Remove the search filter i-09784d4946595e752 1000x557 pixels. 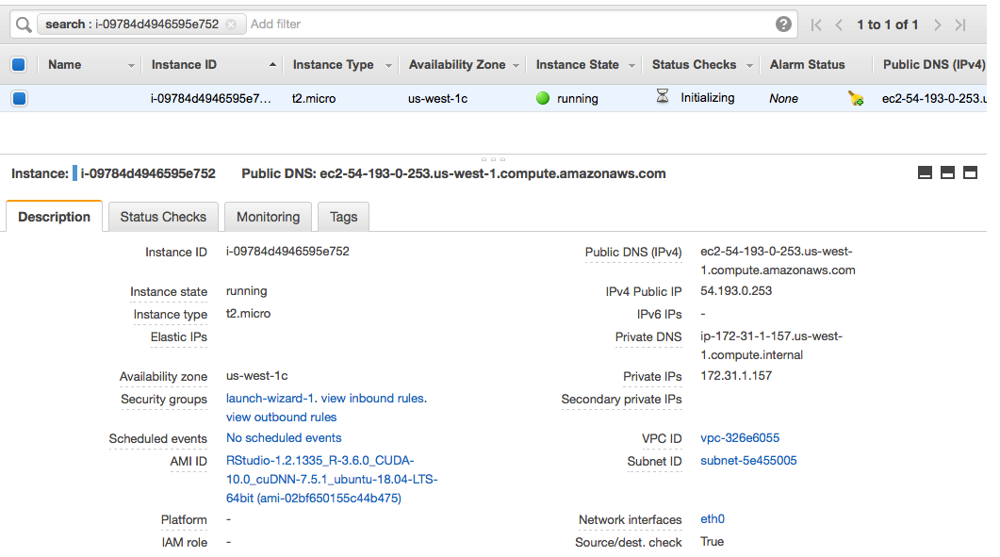click(x=231, y=25)
